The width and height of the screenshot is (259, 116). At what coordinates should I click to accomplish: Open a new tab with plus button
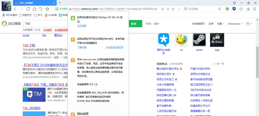60,3
